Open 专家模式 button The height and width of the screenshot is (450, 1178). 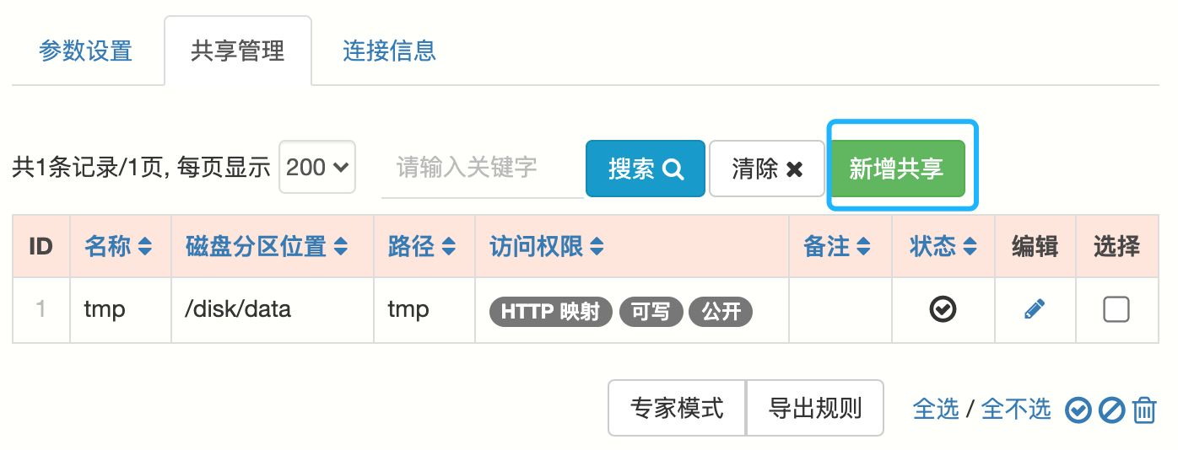[677, 409]
